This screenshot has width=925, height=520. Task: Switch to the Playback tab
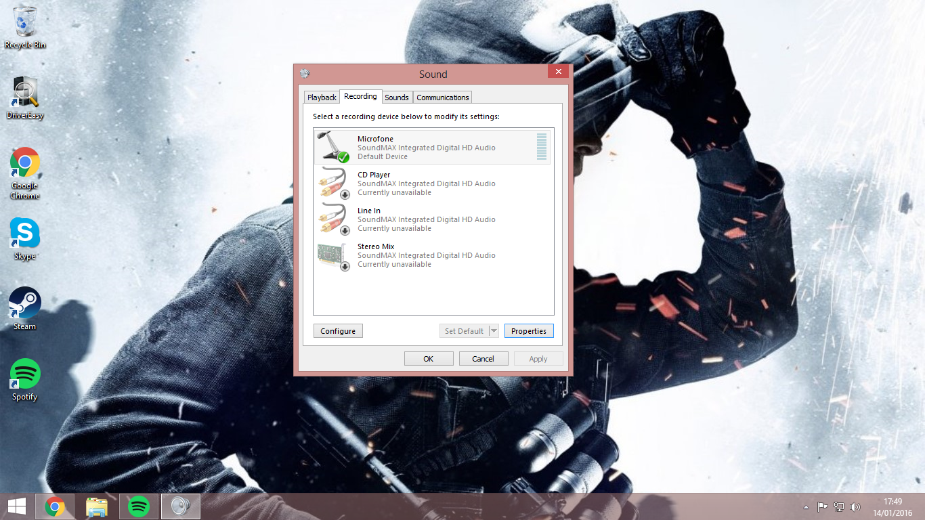pos(322,97)
